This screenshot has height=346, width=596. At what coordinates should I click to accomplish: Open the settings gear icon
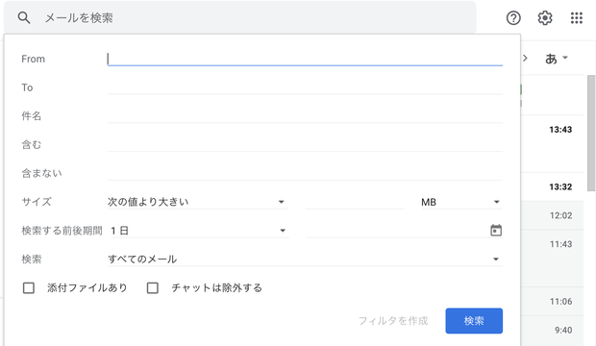pyautogui.click(x=545, y=18)
